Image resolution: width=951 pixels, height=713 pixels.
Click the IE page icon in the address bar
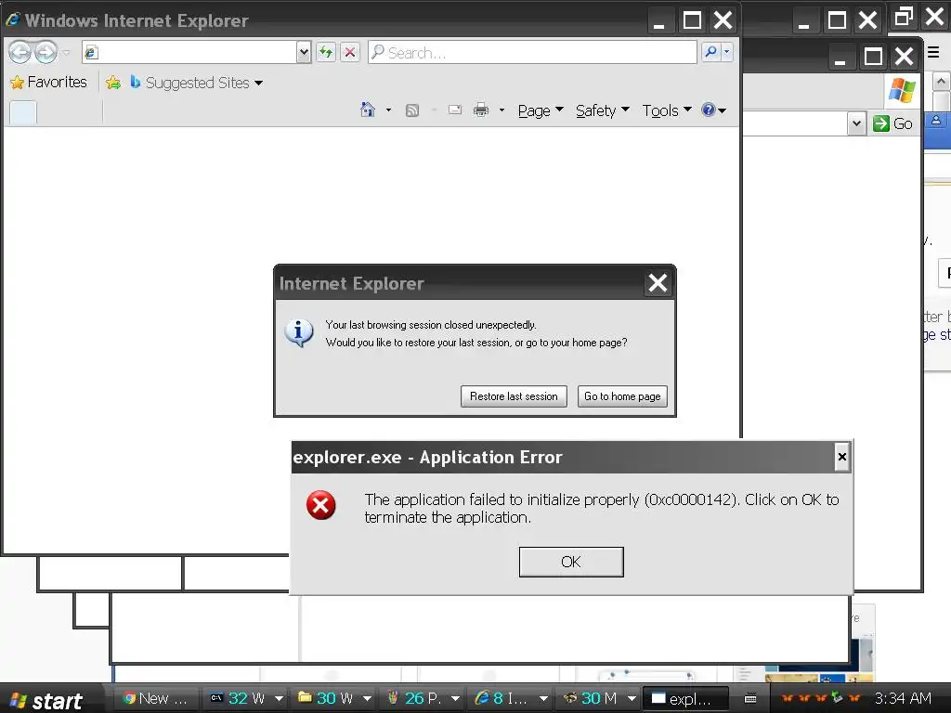92,53
